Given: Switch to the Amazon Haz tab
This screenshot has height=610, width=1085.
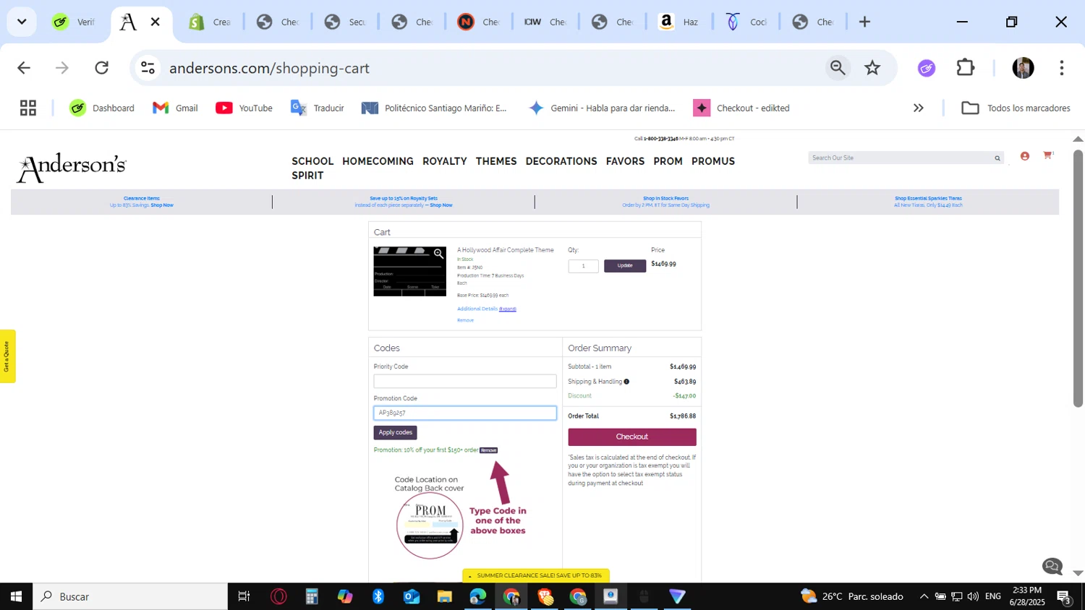Looking at the screenshot, I should (678, 22).
